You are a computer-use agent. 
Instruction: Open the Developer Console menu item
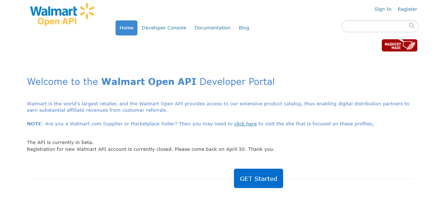click(x=164, y=28)
